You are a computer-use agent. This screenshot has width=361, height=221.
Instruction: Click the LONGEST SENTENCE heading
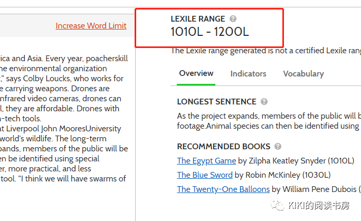(216, 102)
